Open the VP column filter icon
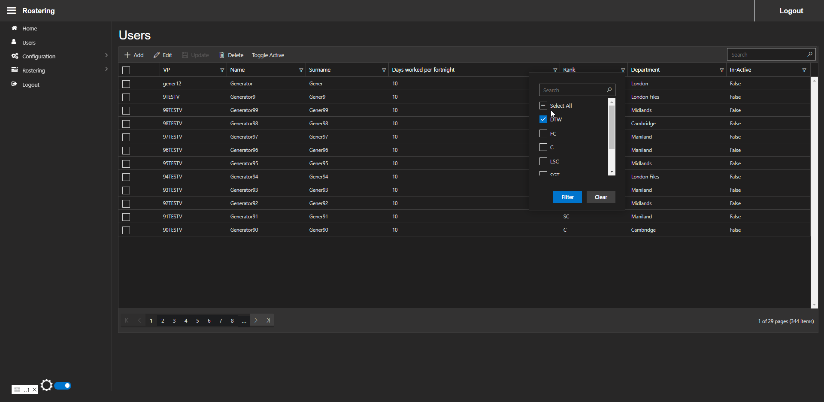 [222, 70]
